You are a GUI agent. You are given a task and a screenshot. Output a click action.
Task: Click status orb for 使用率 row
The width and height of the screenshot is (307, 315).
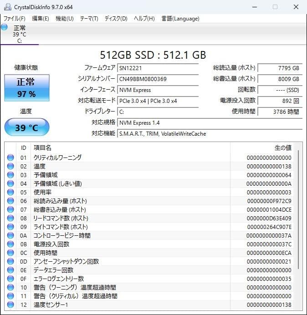point(10,192)
